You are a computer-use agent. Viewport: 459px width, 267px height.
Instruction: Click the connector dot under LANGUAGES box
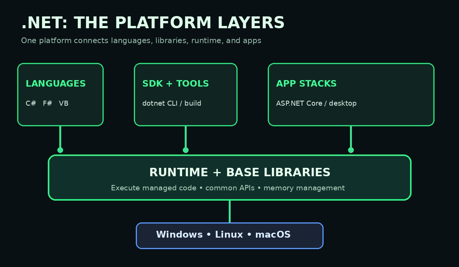click(x=60, y=150)
